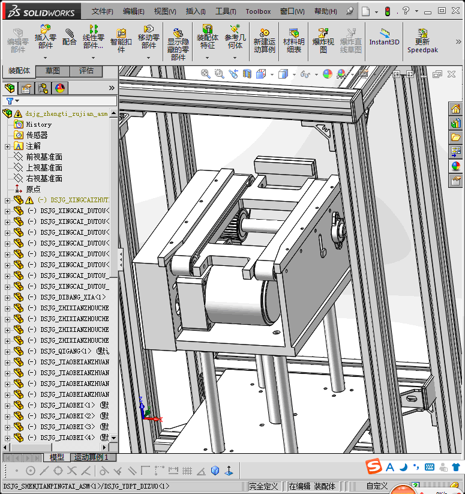This screenshot has height=494, width=465.
Task: Click the 插入零部件 (Insert Component) tool
Action: click(46, 37)
